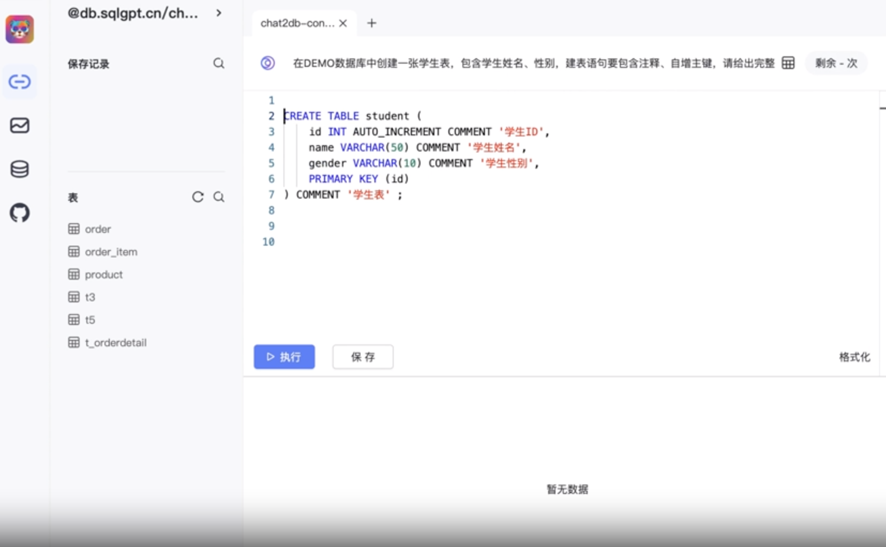Open the Chat2DB app logo icon
The image size is (886, 547).
coord(20,29)
